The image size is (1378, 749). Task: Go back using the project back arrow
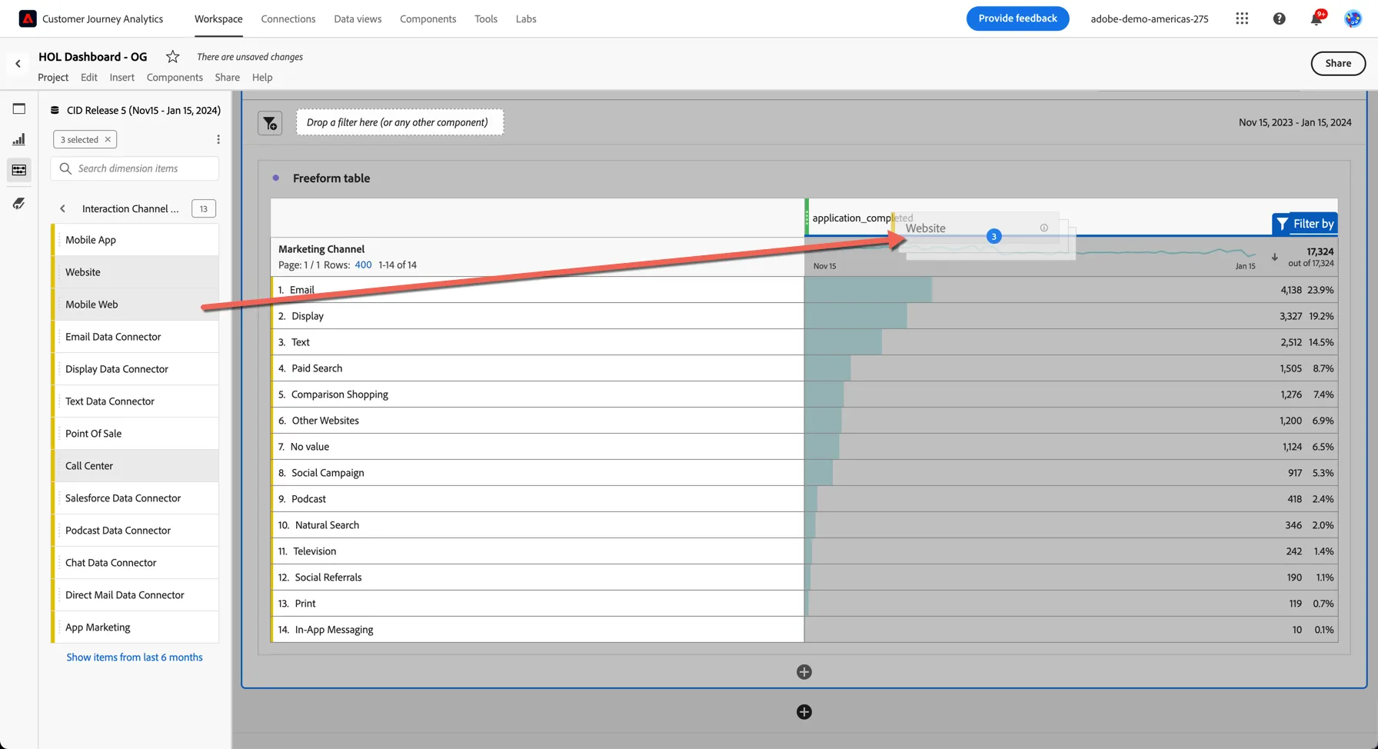pos(18,64)
